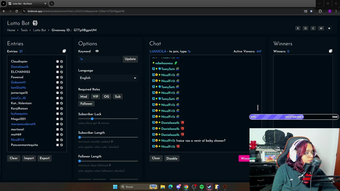Ban marianavaleria15 using the block icon
Image resolution: width=340 pixels, height=191 pixels.
61,124
